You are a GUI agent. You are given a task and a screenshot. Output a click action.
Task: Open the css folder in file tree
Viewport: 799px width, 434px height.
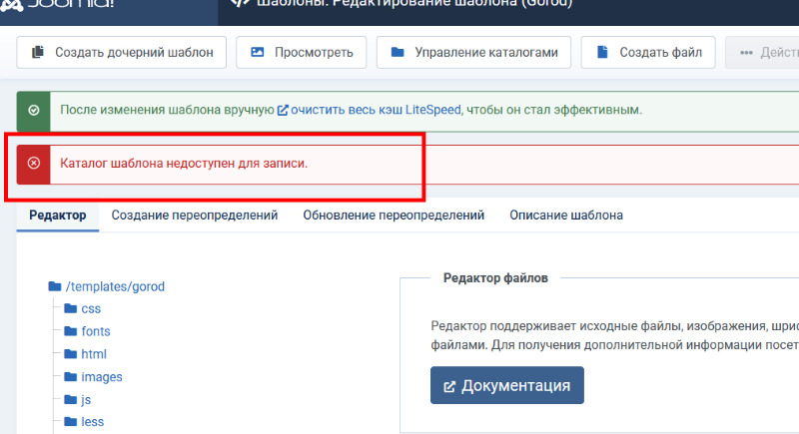point(91,308)
